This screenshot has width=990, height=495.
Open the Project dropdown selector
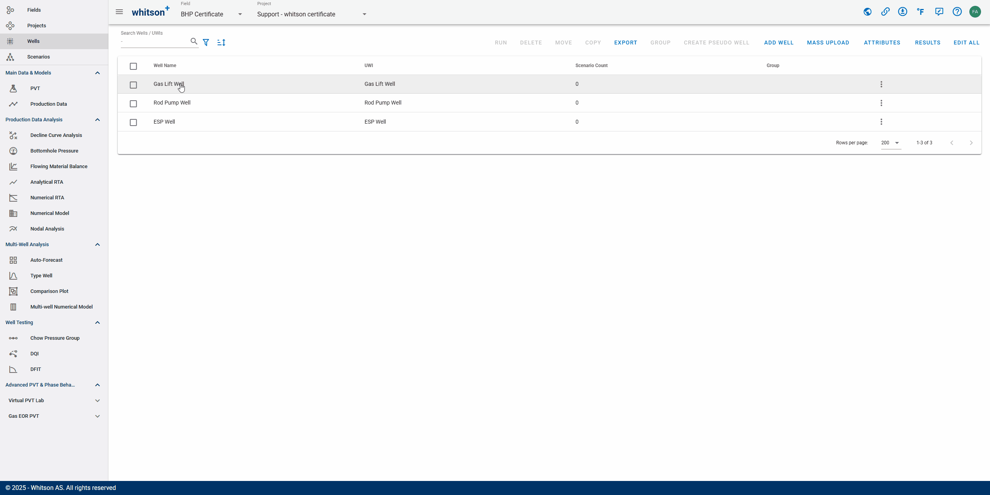[312, 14]
